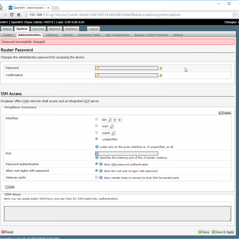Delete the Dropbear instance
The image size is (239, 239).
tap(225, 113)
